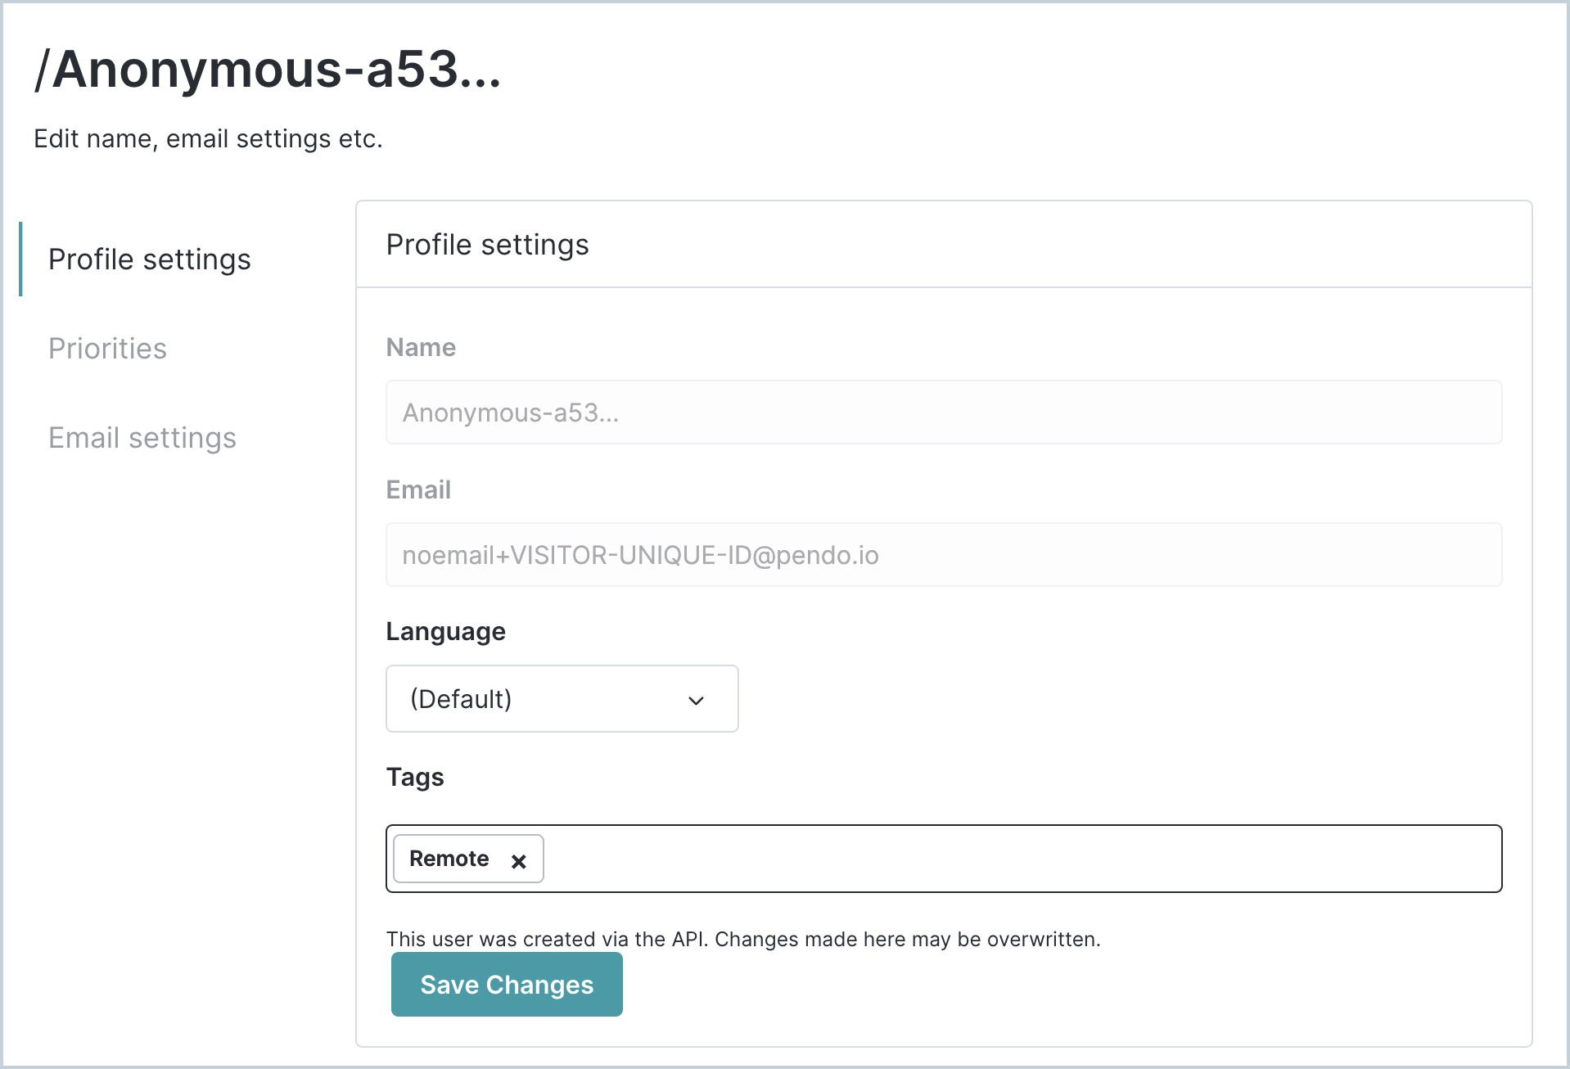1570x1069 pixels.
Task: Remove the Remote tag with its x icon
Action: pos(518,861)
